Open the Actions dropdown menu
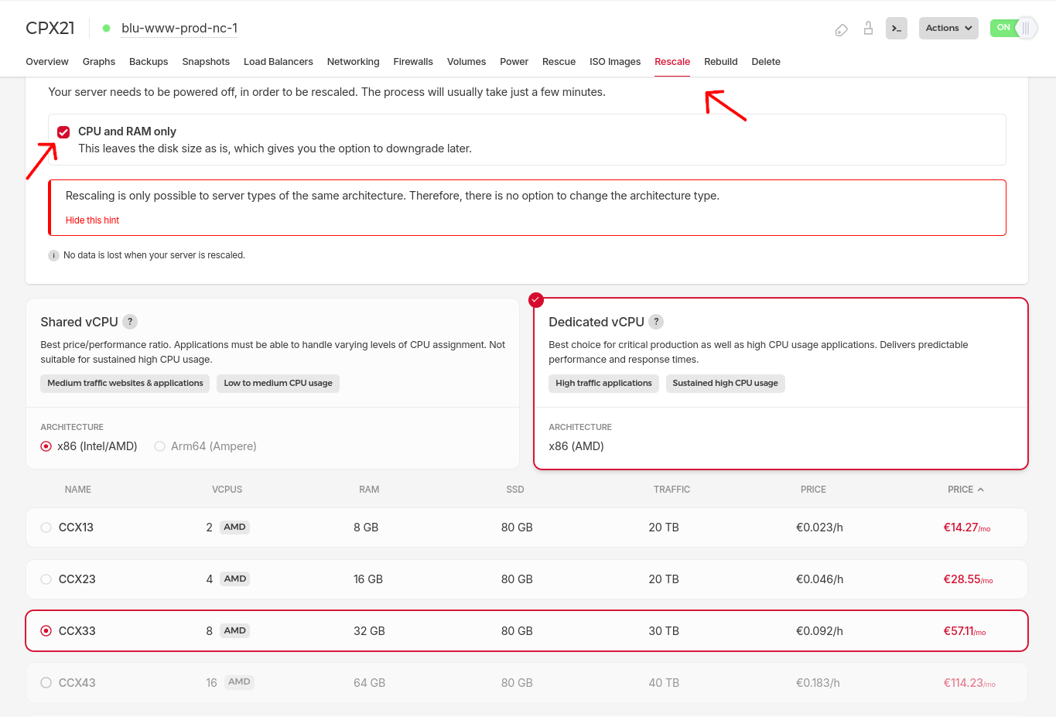Viewport: 1056px width, 717px height. point(948,27)
